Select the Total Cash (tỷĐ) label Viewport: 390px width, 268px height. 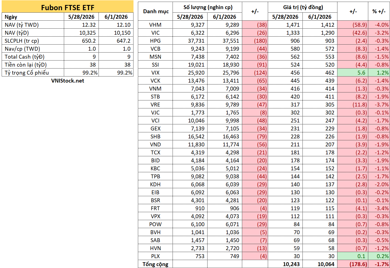[x=24, y=57]
